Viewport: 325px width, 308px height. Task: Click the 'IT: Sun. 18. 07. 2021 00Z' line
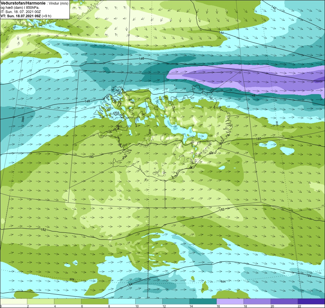click(21, 12)
